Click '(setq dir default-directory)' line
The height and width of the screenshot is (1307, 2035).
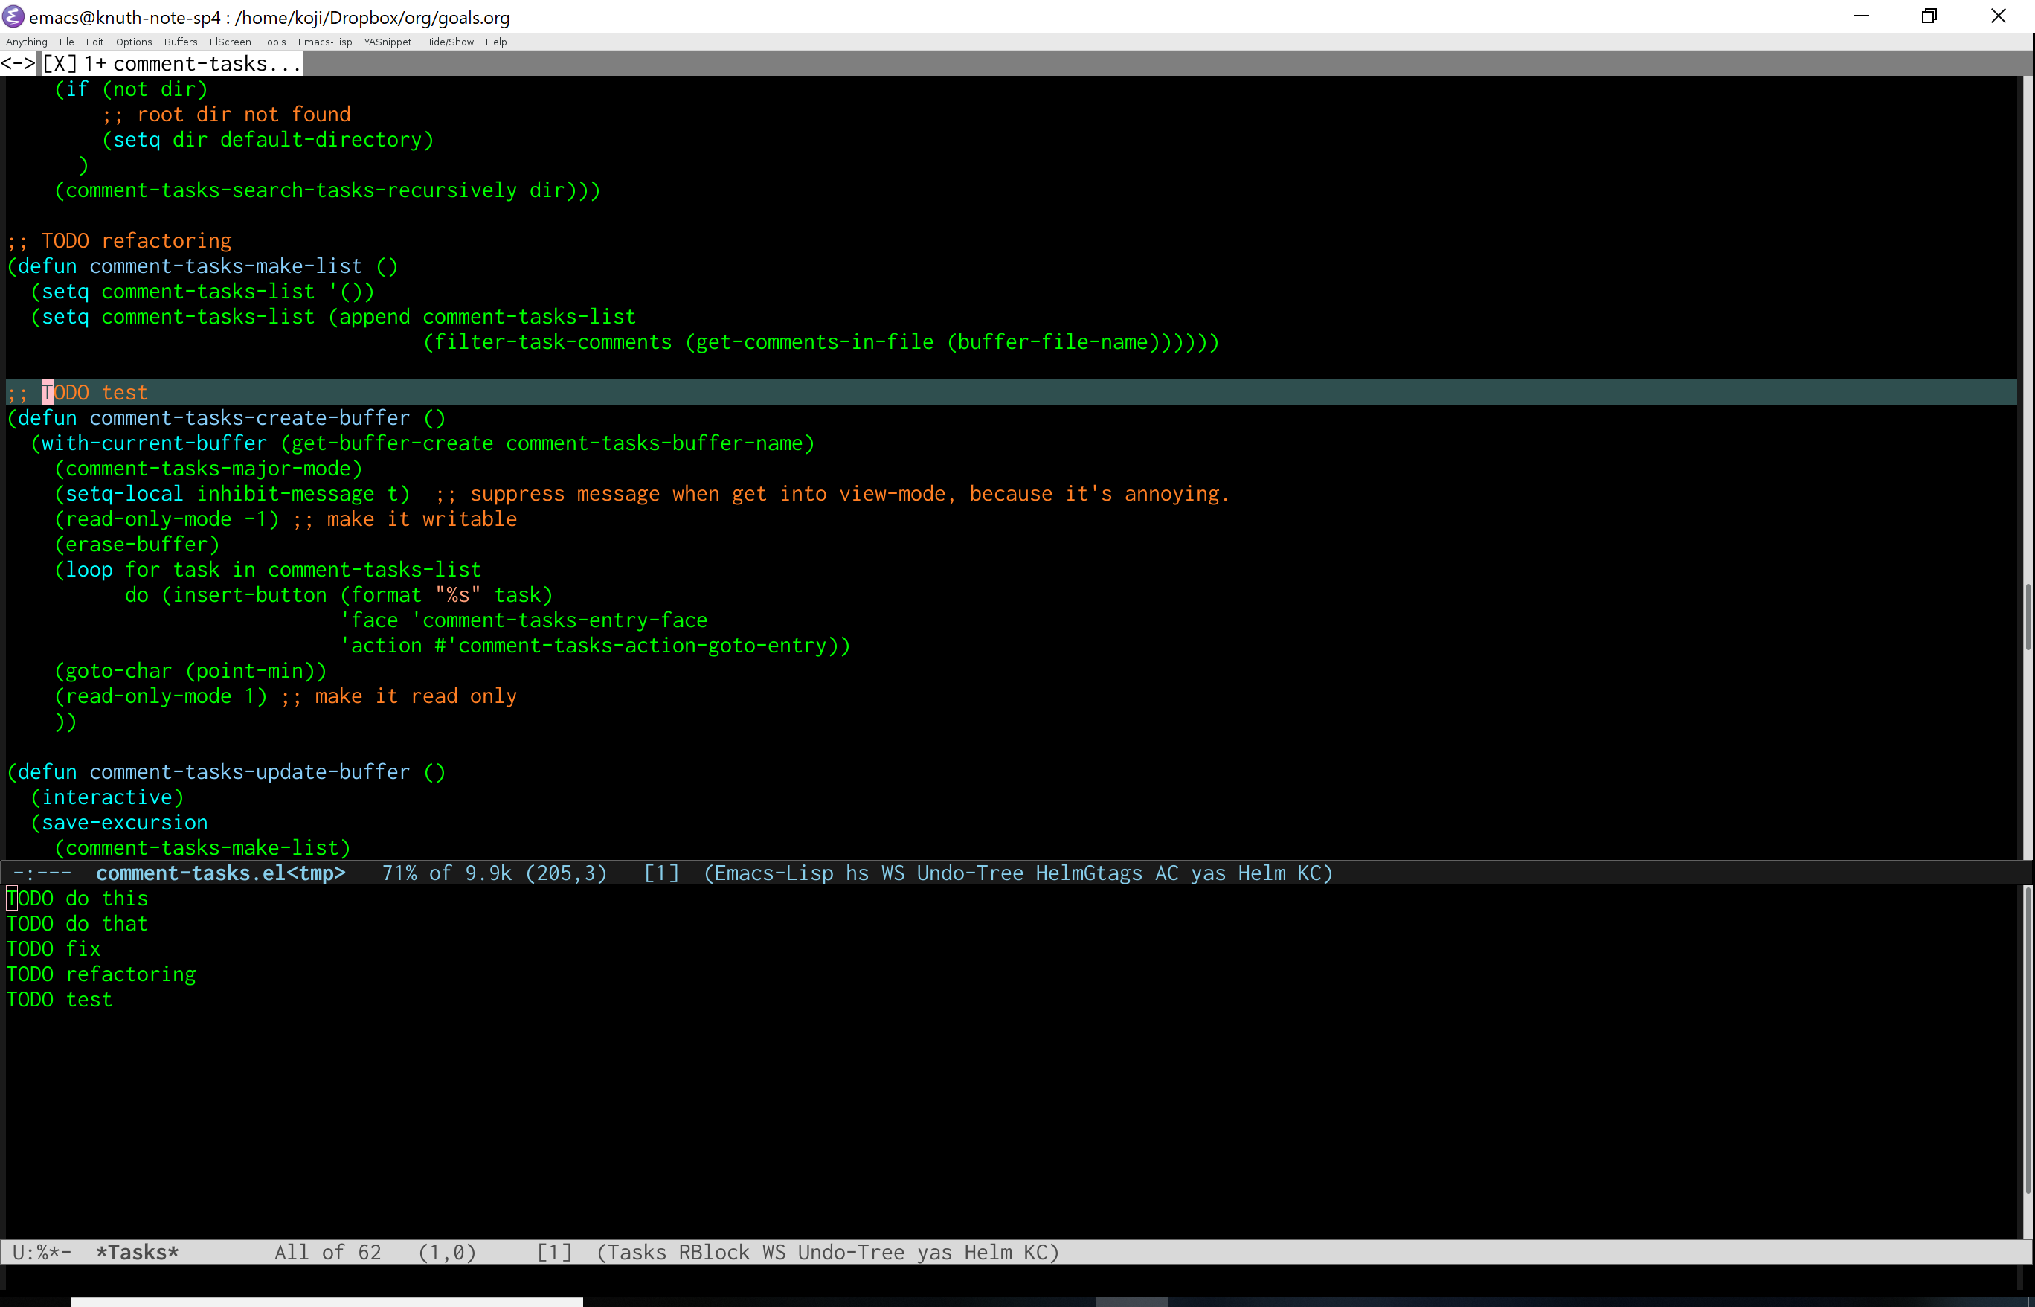tap(267, 140)
